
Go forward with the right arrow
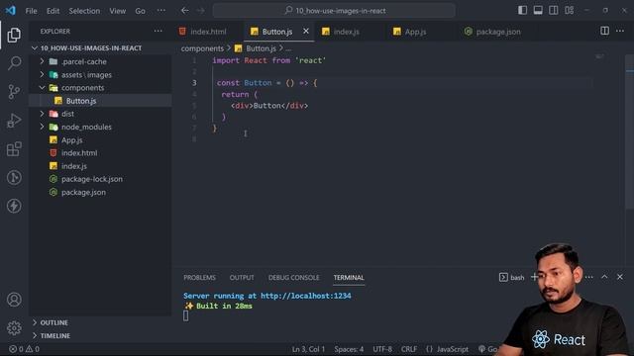point(200,11)
